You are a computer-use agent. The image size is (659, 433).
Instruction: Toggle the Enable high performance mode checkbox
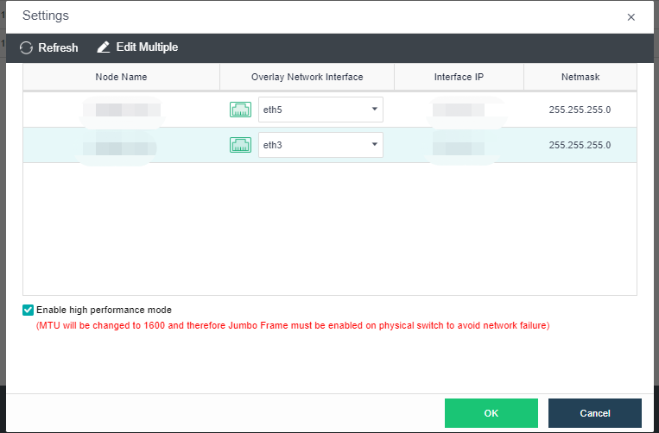(29, 310)
